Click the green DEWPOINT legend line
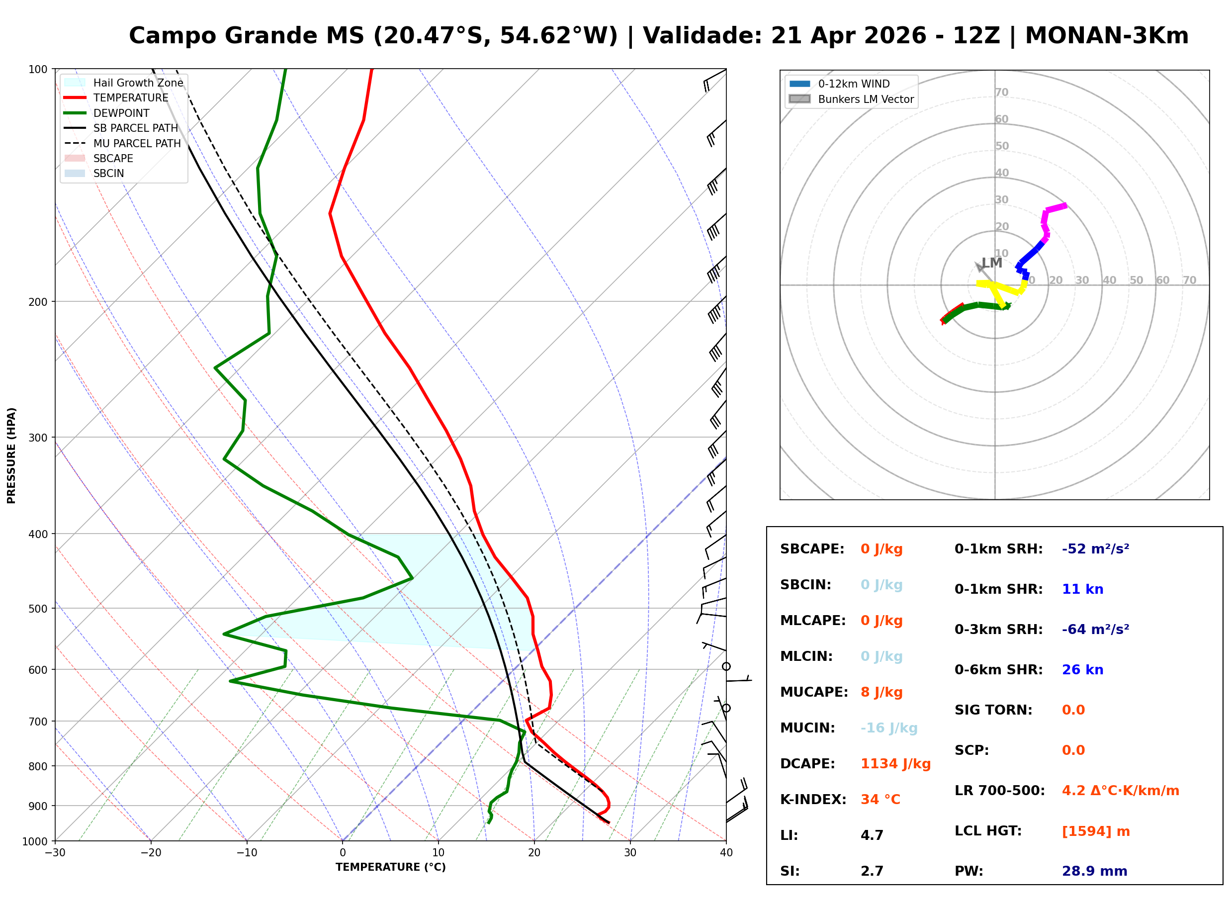This screenshot has width=1230, height=910. (75, 113)
